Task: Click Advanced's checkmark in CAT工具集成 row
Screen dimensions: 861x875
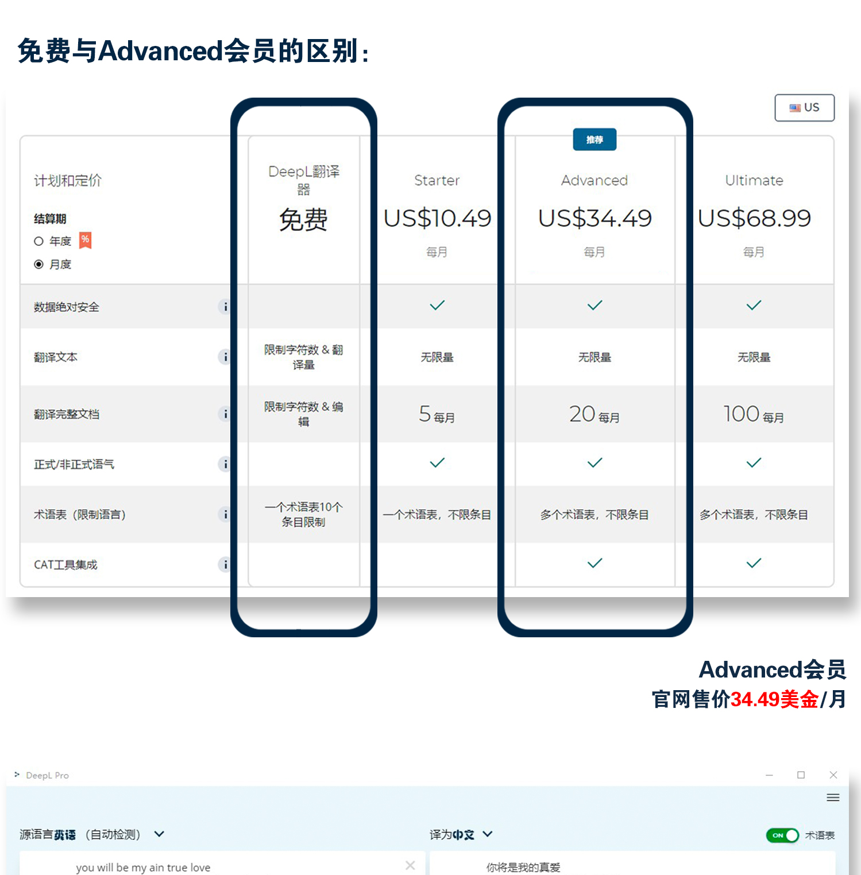Action: pos(595,563)
